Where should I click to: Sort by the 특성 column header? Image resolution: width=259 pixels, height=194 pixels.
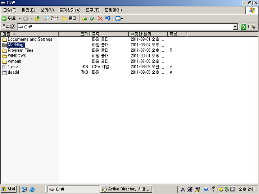[x=177, y=34]
